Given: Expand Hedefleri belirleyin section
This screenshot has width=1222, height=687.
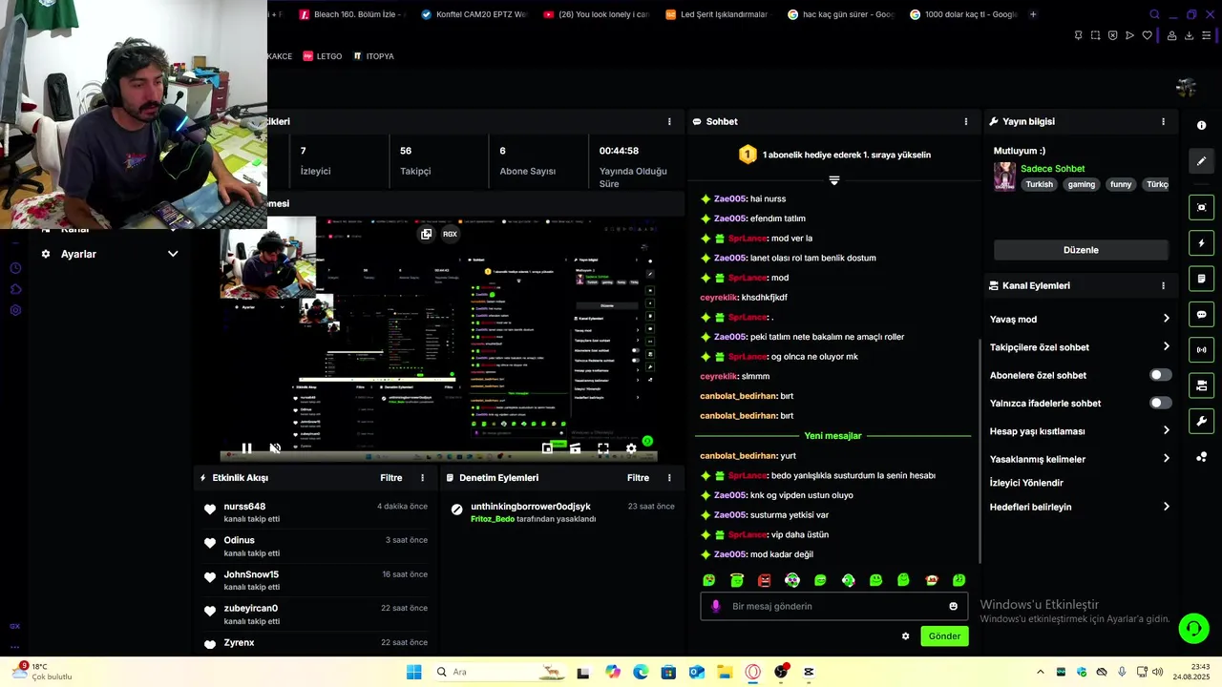Looking at the screenshot, I should pyautogui.click(x=1166, y=507).
